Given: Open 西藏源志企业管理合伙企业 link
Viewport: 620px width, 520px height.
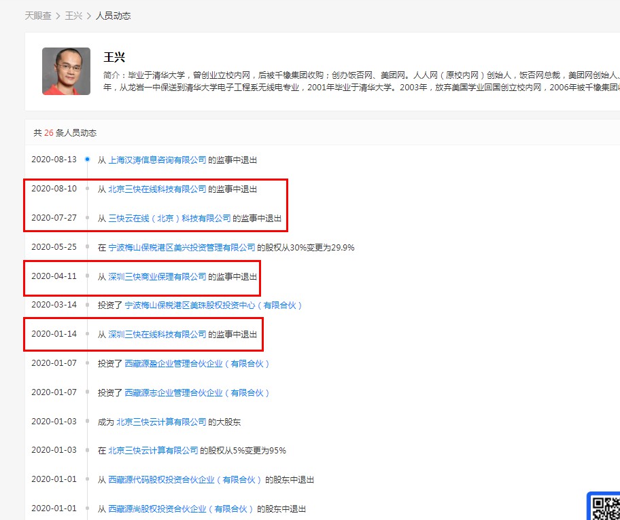Looking at the screenshot, I should coord(197,393).
